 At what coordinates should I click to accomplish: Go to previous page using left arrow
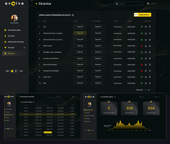point(146,90)
